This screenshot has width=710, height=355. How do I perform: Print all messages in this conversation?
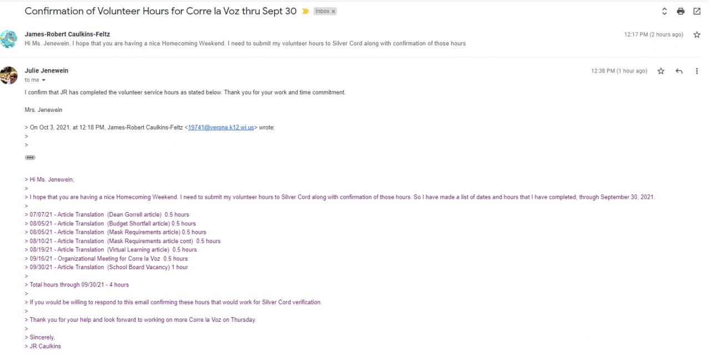click(681, 11)
